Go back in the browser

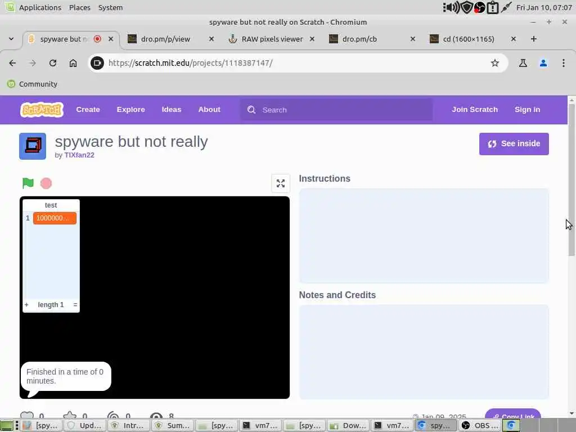[x=12, y=63]
